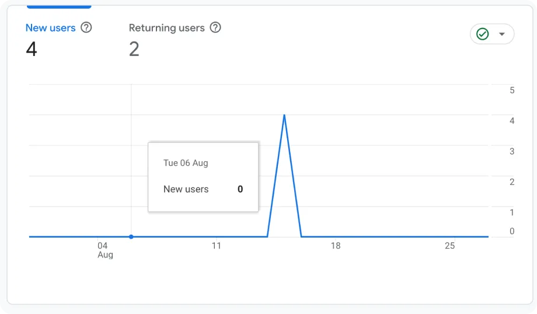Open the New users help icon
Viewport: 537px width, 314px height.
(x=86, y=27)
